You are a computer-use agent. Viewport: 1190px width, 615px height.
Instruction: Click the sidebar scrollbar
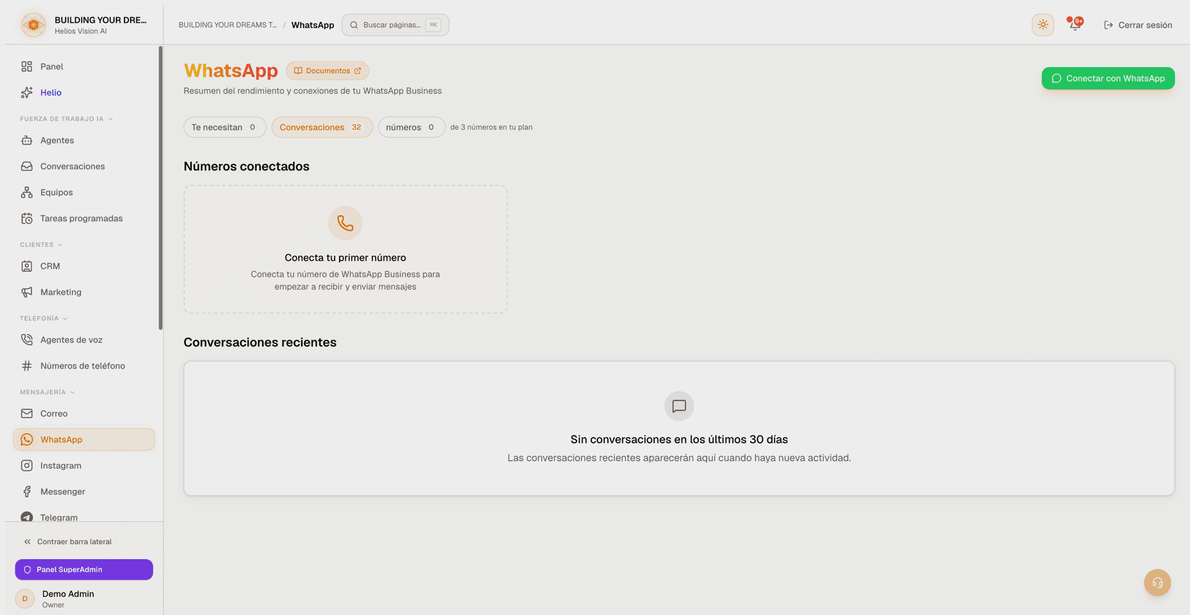coord(161,188)
